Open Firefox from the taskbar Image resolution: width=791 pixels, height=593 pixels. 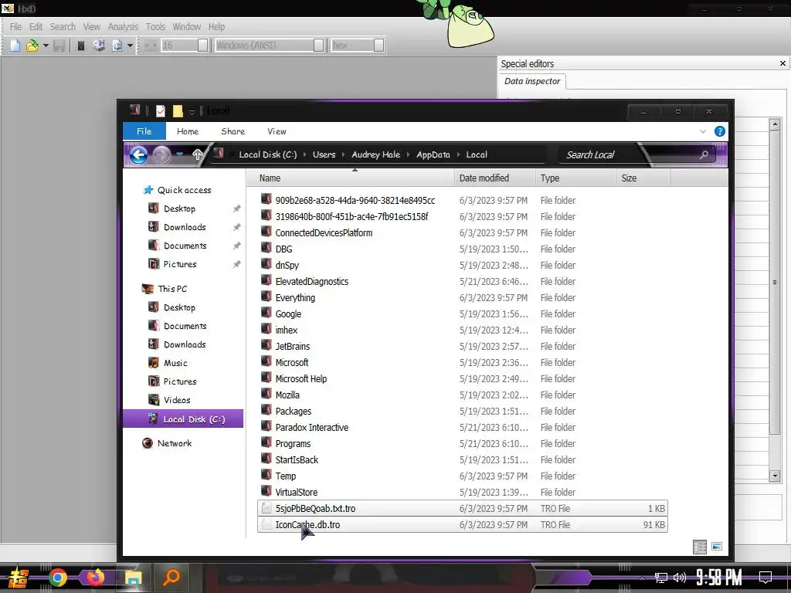[x=95, y=578]
